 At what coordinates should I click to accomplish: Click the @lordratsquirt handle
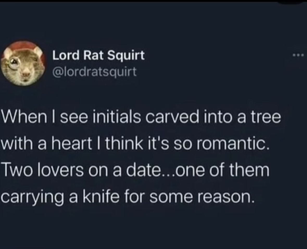coord(95,72)
